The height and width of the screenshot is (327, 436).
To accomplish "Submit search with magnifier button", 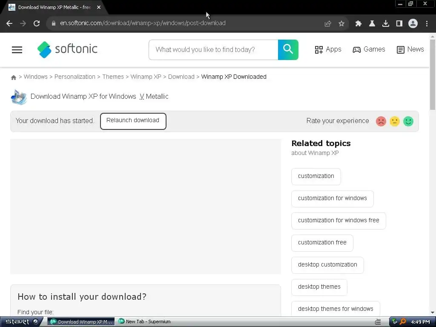I will tap(288, 50).
